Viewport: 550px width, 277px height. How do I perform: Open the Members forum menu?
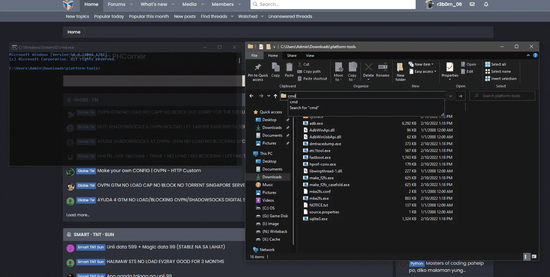tap(223, 4)
